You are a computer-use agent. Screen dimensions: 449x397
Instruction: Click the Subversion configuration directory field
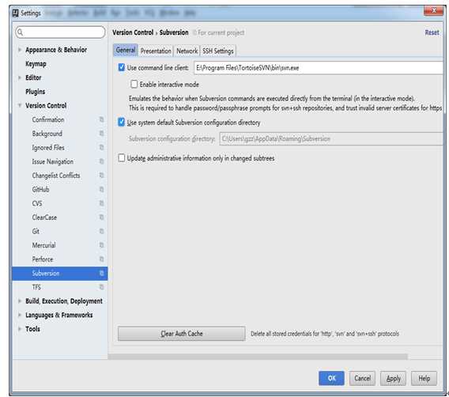click(331, 139)
